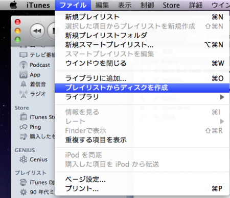Open Podcast in the sidebar

pyautogui.click(x=40, y=65)
